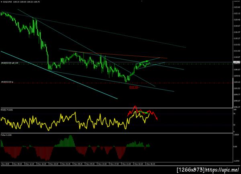This screenshot has height=174, width=241.
Task: Click the red price label below the channel
Action: click(134, 88)
